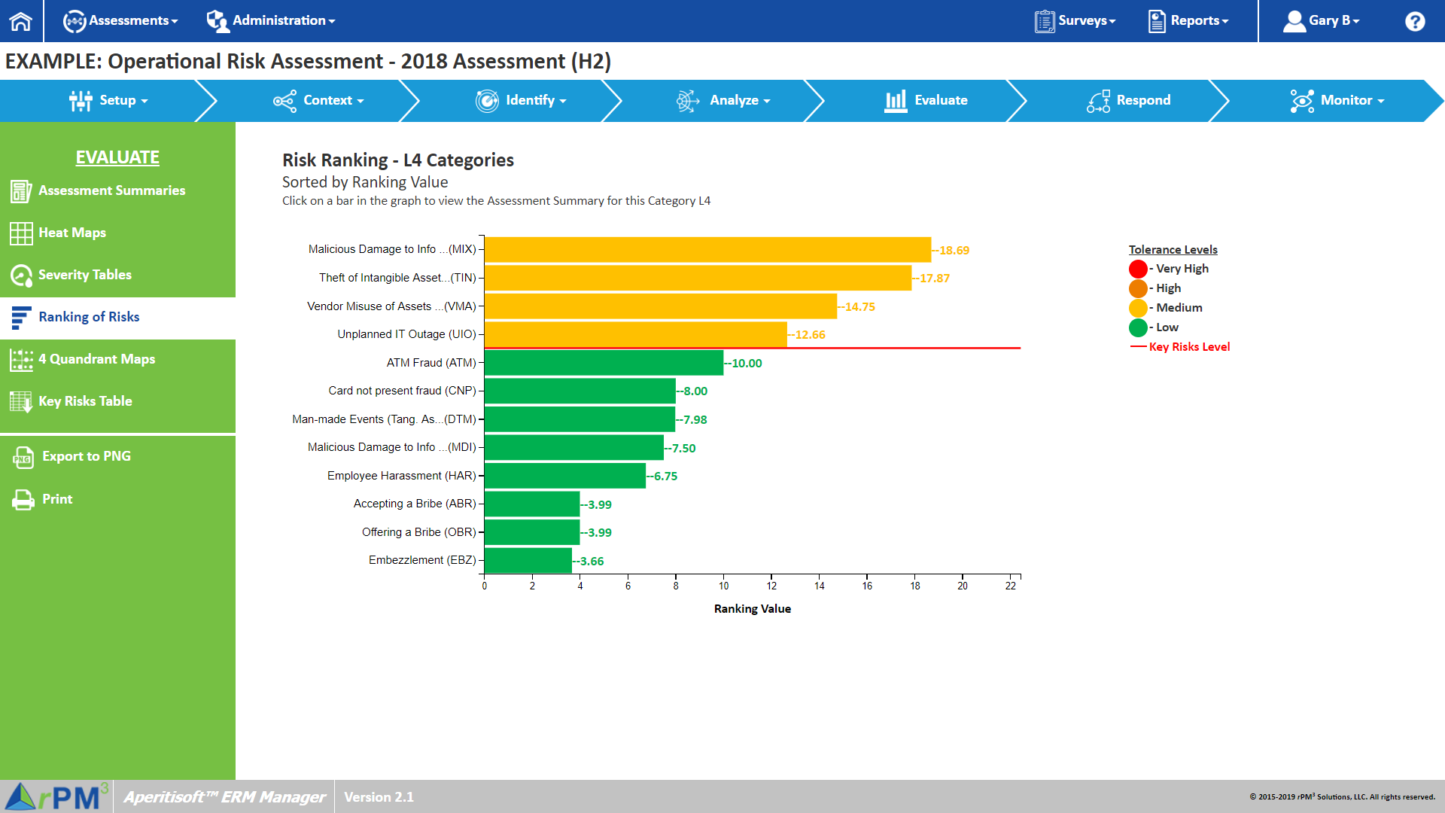Click the Assessment Summaries icon

(21, 191)
